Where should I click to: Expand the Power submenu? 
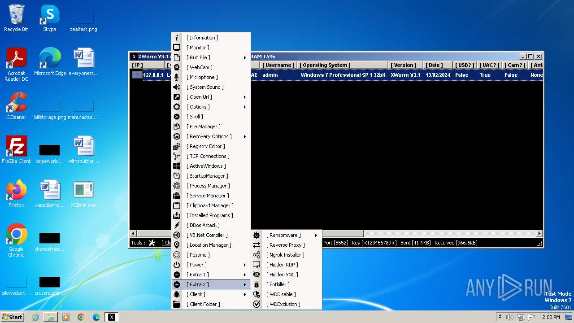click(x=245, y=265)
